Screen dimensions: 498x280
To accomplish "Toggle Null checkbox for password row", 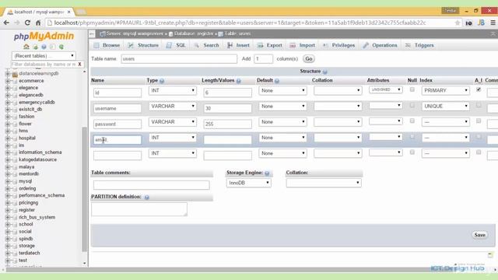I will [x=412, y=121].
